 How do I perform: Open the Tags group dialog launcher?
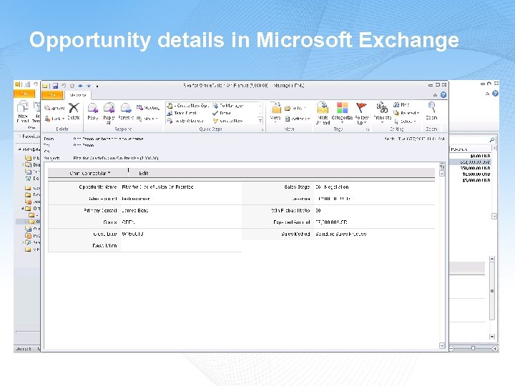click(x=368, y=129)
